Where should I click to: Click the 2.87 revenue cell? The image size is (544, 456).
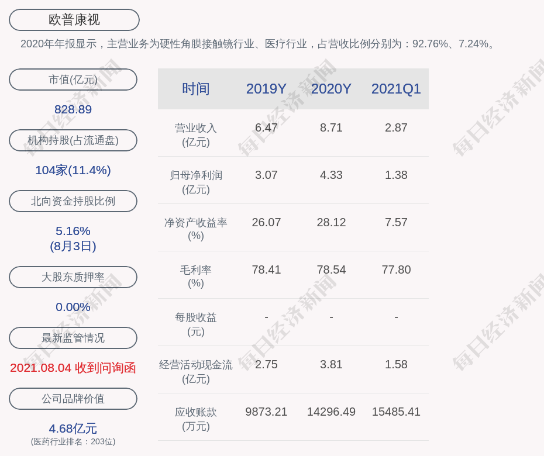(396, 127)
